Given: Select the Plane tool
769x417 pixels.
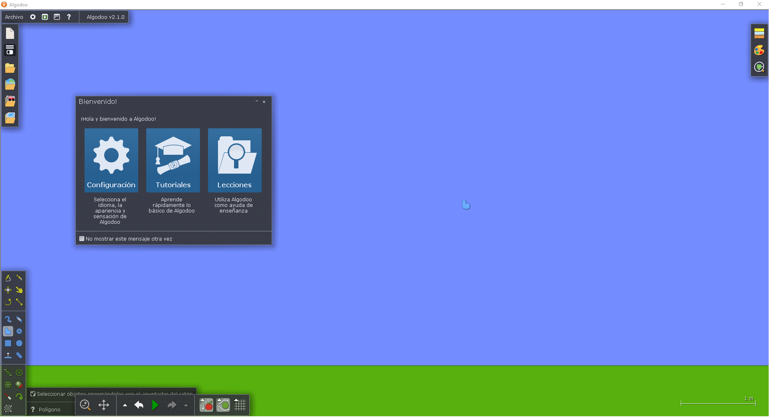Looking at the screenshot, I should click(8, 355).
